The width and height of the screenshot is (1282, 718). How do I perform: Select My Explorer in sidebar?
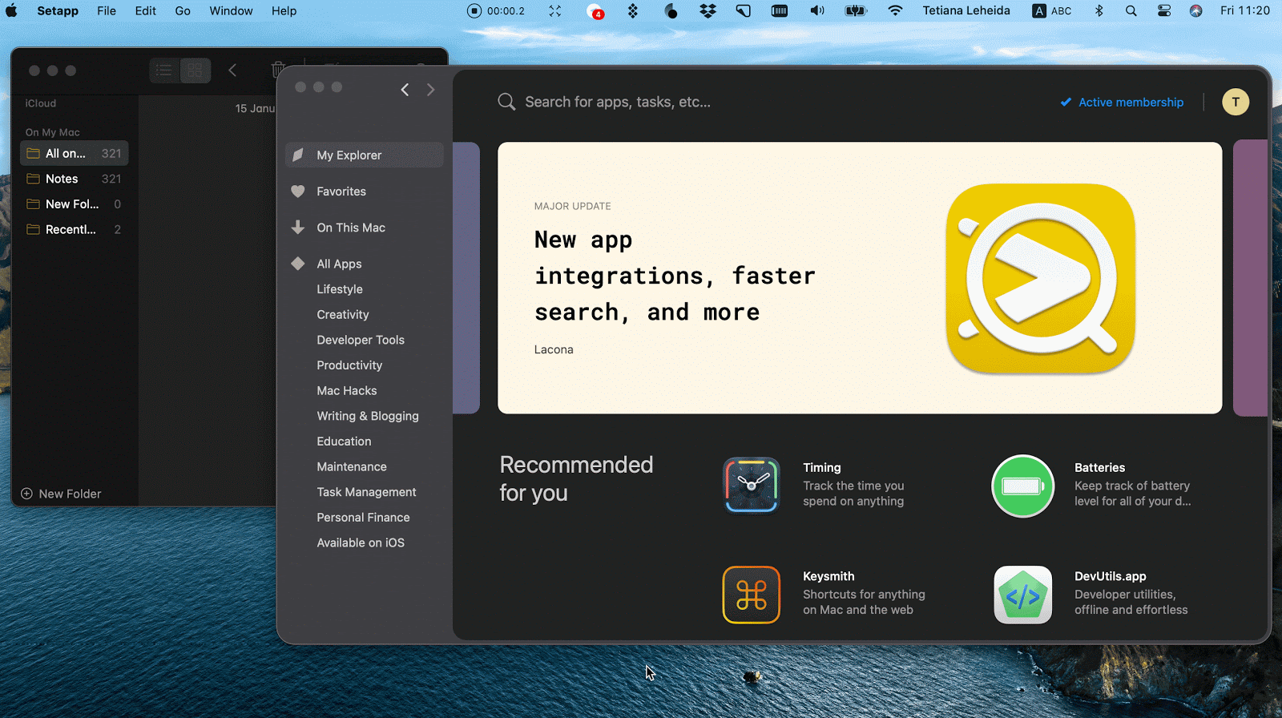tap(365, 155)
